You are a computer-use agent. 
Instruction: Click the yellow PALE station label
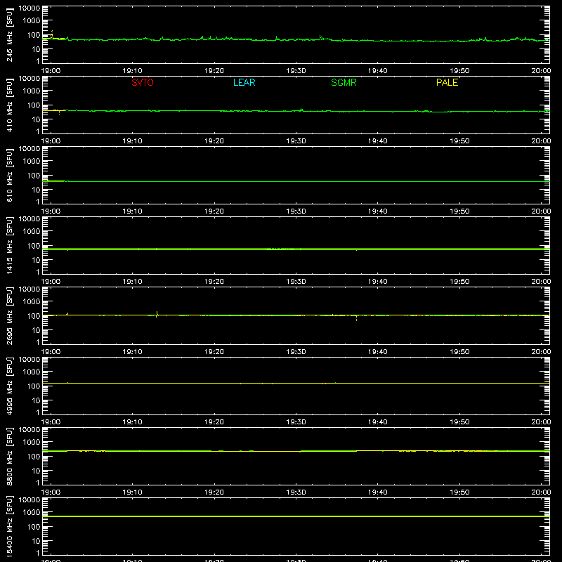click(x=447, y=82)
